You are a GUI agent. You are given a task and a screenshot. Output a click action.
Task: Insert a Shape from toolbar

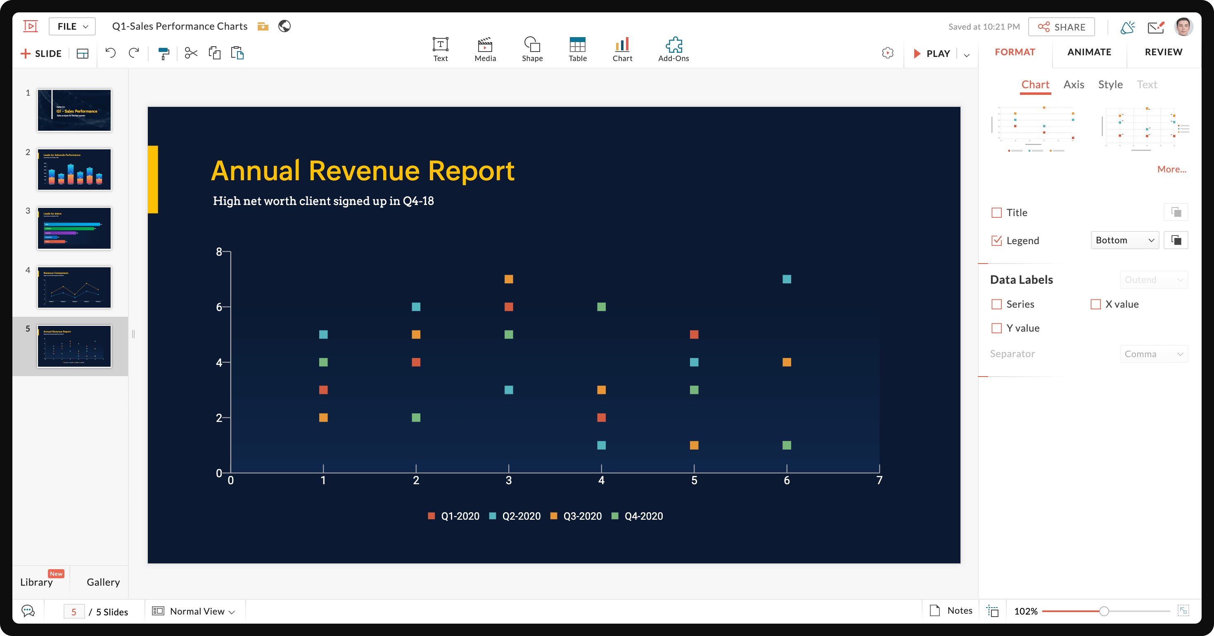(x=532, y=49)
